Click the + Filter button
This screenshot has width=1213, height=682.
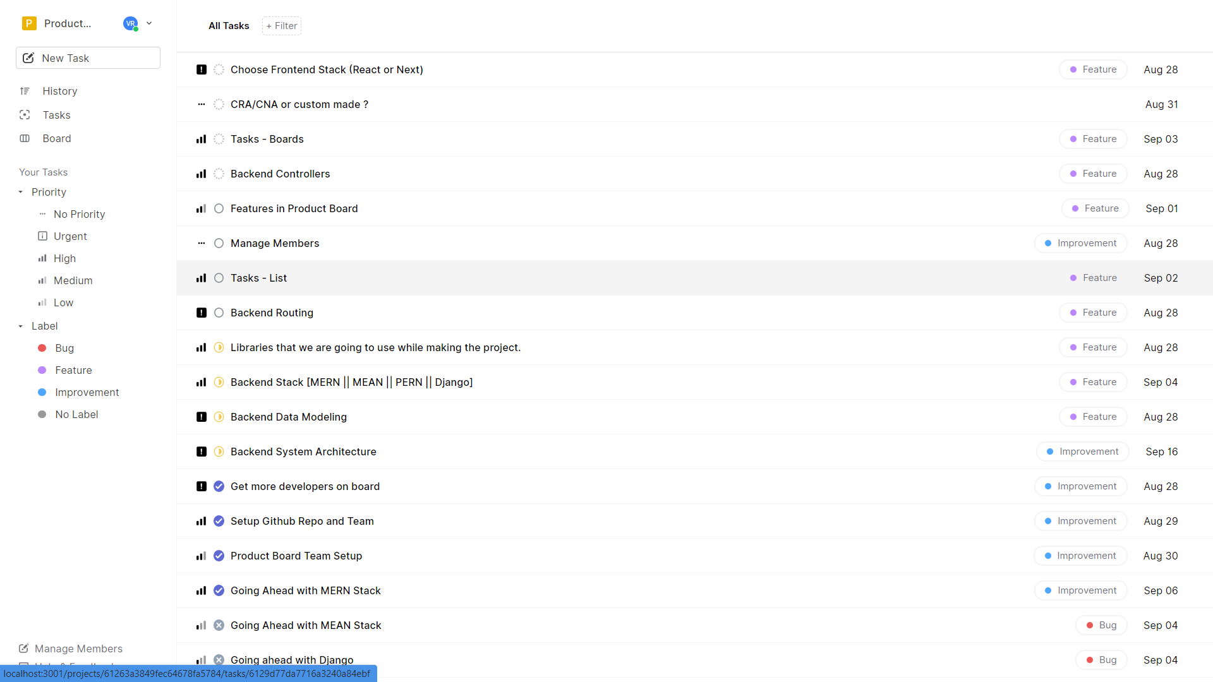(281, 26)
